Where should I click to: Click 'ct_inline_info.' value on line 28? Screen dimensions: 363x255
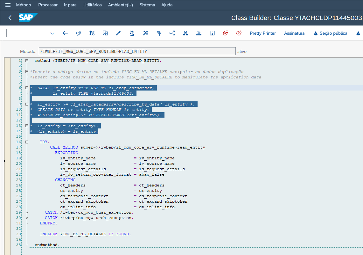158,207
